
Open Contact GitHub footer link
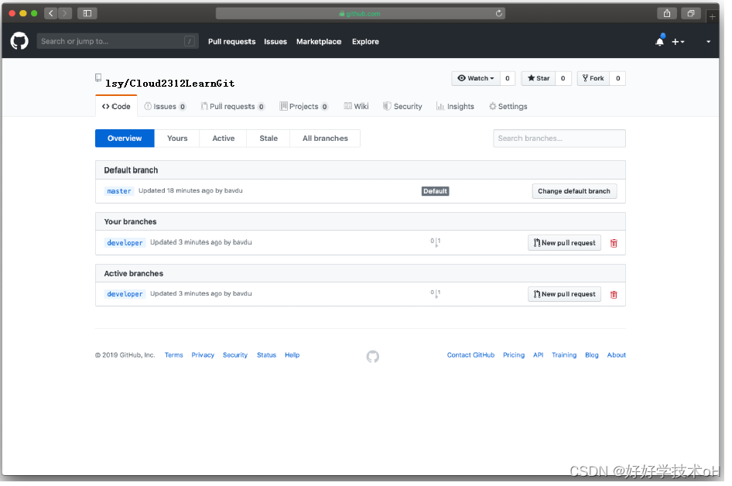[470, 354]
